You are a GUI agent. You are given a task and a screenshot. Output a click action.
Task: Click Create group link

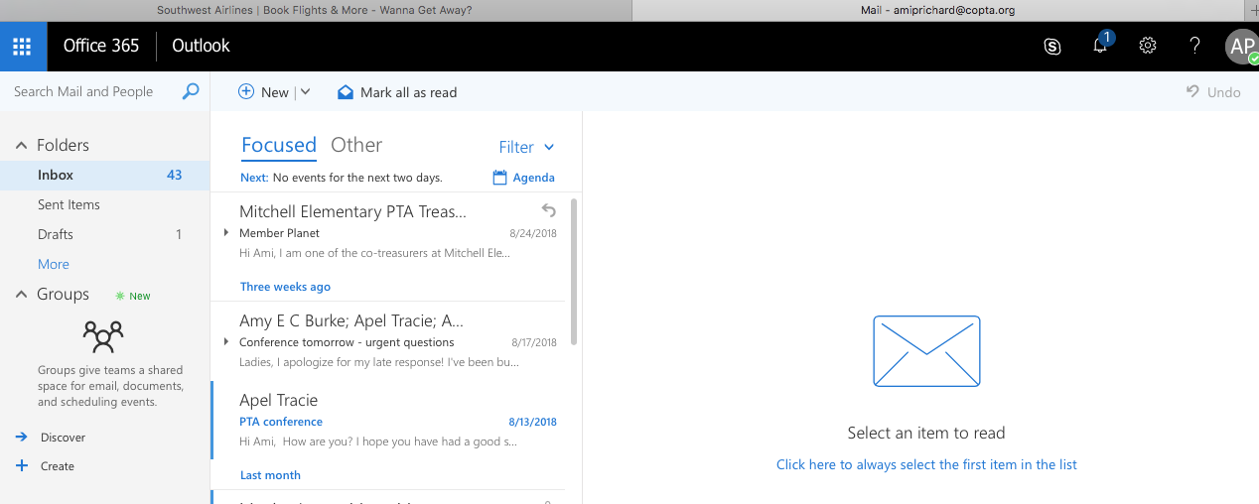click(x=58, y=465)
